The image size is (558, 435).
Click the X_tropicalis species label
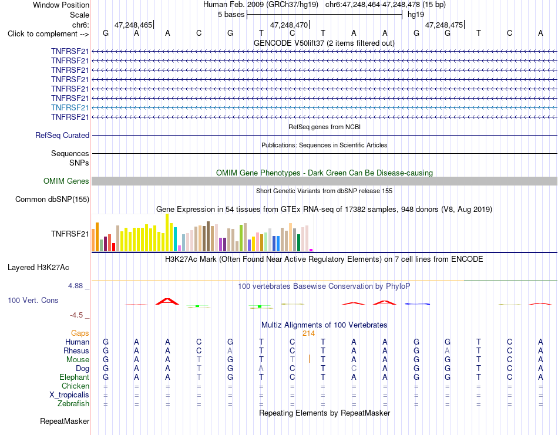tap(69, 395)
